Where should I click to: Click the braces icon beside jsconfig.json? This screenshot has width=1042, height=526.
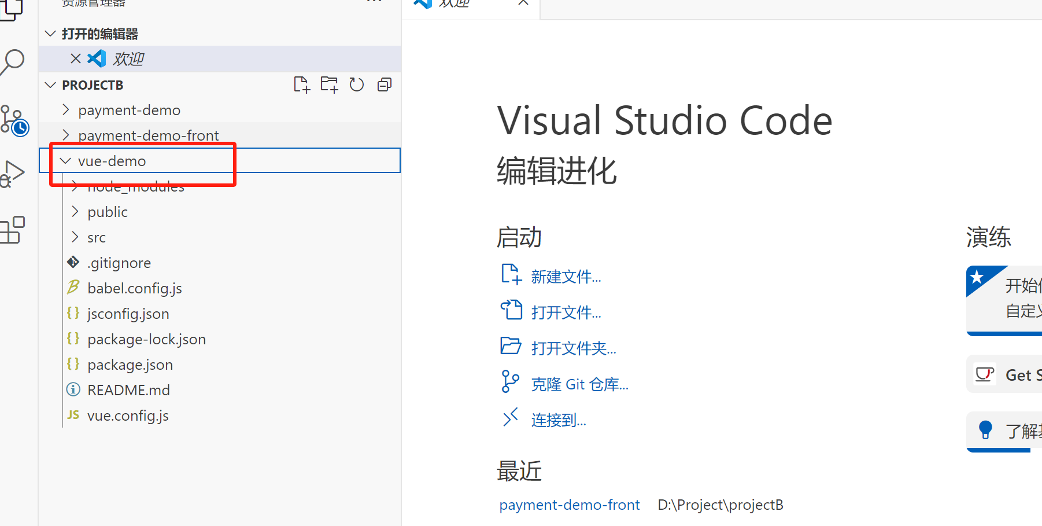[73, 313]
